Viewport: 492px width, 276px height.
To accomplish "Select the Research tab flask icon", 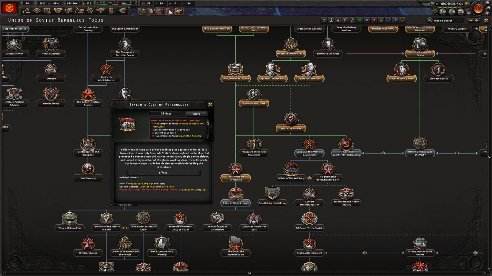I will pos(47,11).
